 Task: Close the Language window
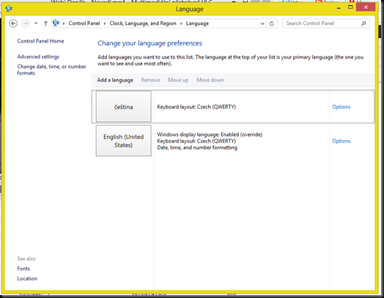coord(366,7)
